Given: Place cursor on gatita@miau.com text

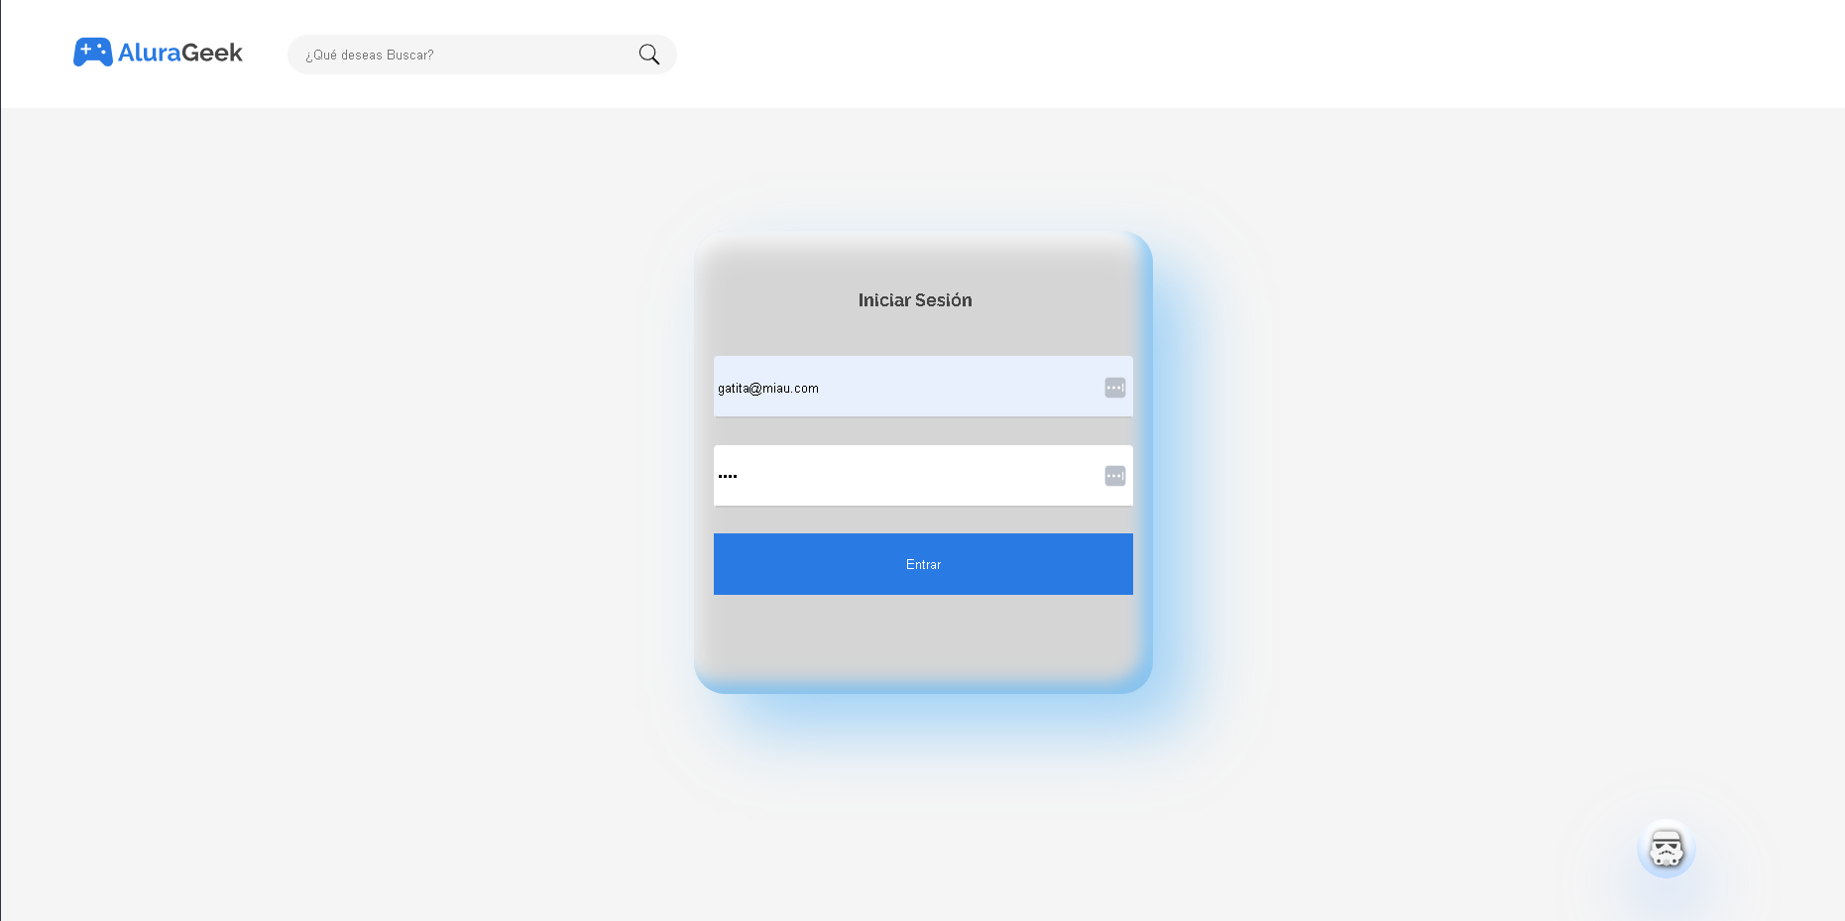Looking at the screenshot, I should (768, 389).
